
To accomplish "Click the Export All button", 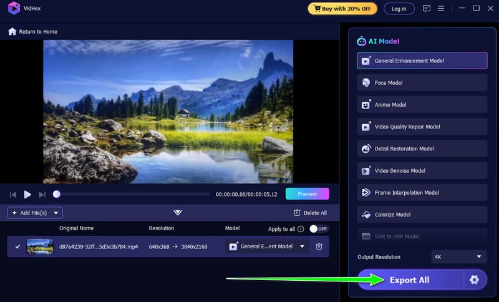I will click(410, 280).
